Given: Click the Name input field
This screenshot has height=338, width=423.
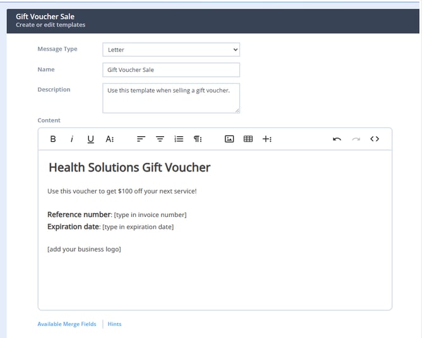Looking at the screenshot, I should pos(171,70).
